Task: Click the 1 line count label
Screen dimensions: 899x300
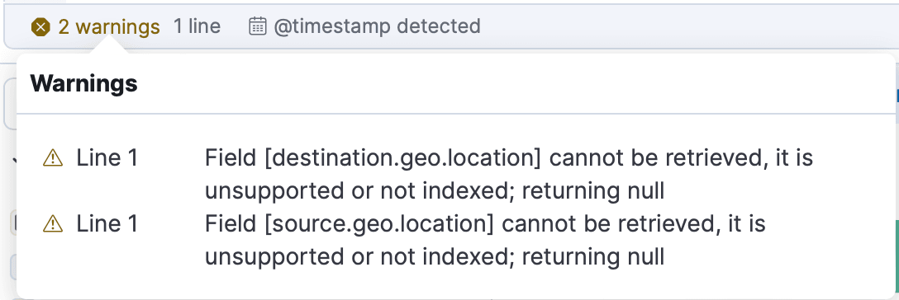Action: click(x=197, y=26)
